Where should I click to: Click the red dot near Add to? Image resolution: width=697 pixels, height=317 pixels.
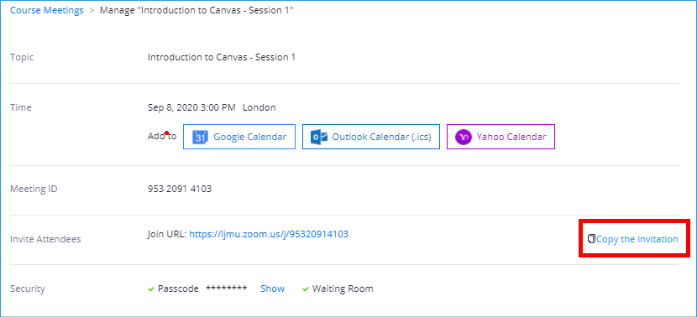166,133
